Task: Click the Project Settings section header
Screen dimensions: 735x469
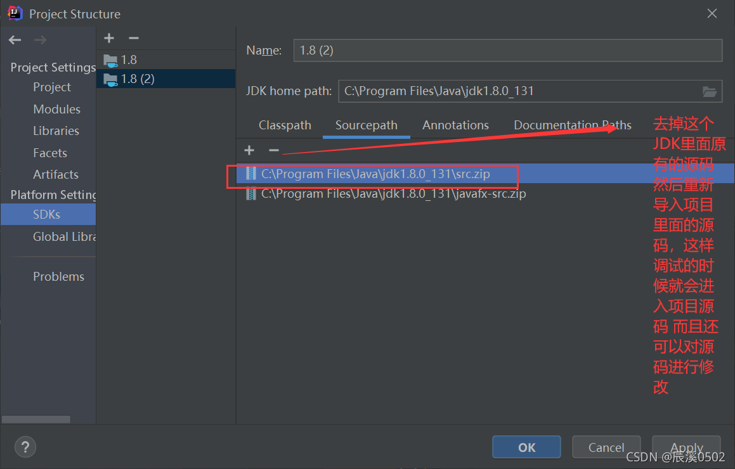Action: [x=53, y=67]
